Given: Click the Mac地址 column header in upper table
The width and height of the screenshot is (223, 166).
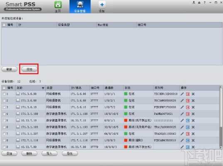Looking at the screenshot, I should coord(116,25).
